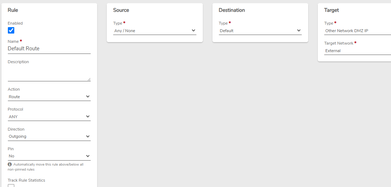The width and height of the screenshot is (391, 187).
Task: Open the Pin dropdown set to No
Action: [49, 156]
